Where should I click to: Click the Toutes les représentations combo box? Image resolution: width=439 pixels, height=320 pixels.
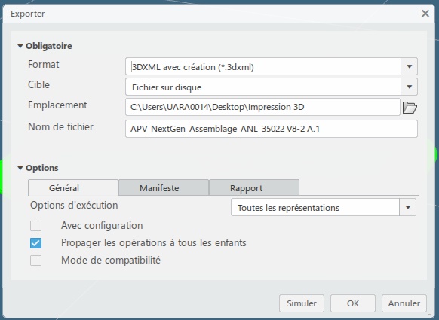click(x=315, y=207)
